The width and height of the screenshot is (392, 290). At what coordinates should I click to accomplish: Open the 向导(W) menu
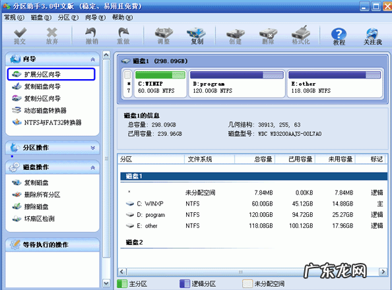[95, 18]
